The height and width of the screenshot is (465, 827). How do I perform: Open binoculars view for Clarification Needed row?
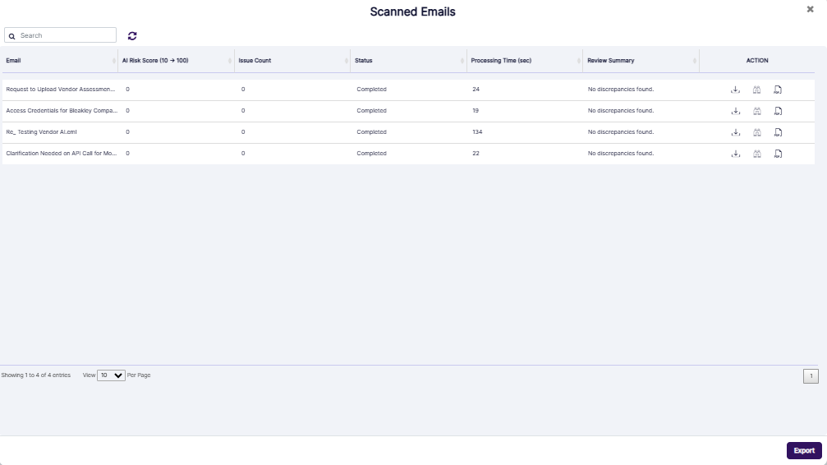pyautogui.click(x=757, y=154)
